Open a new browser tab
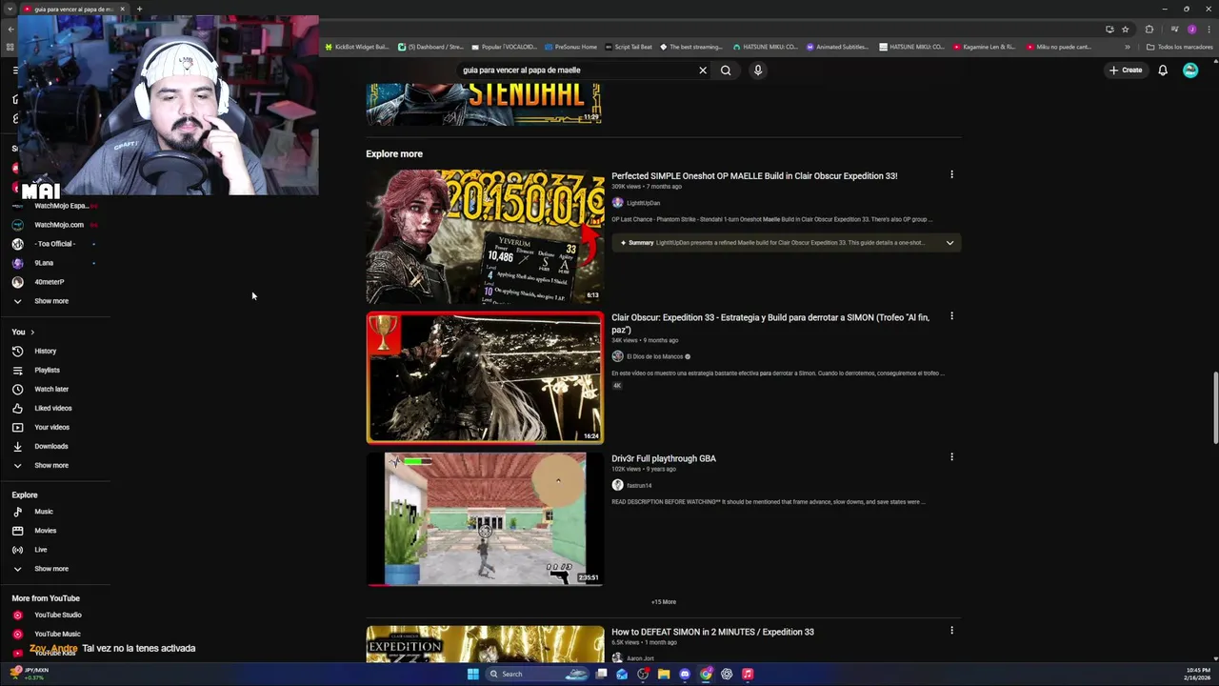The height and width of the screenshot is (686, 1219). point(139,9)
